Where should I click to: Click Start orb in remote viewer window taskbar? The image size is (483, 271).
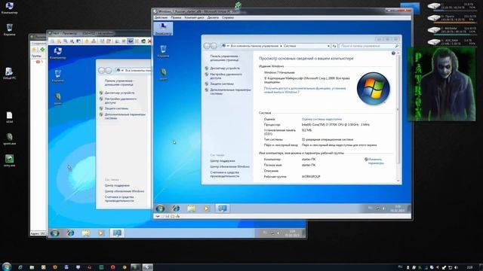pos(54,233)
